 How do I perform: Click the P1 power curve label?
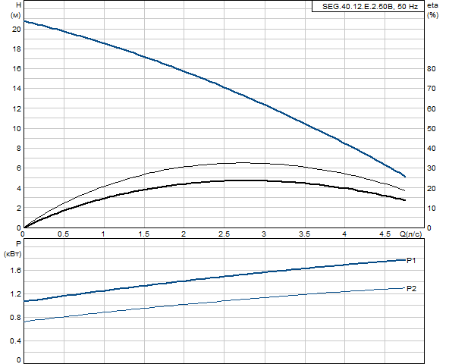tap(411, 261)
